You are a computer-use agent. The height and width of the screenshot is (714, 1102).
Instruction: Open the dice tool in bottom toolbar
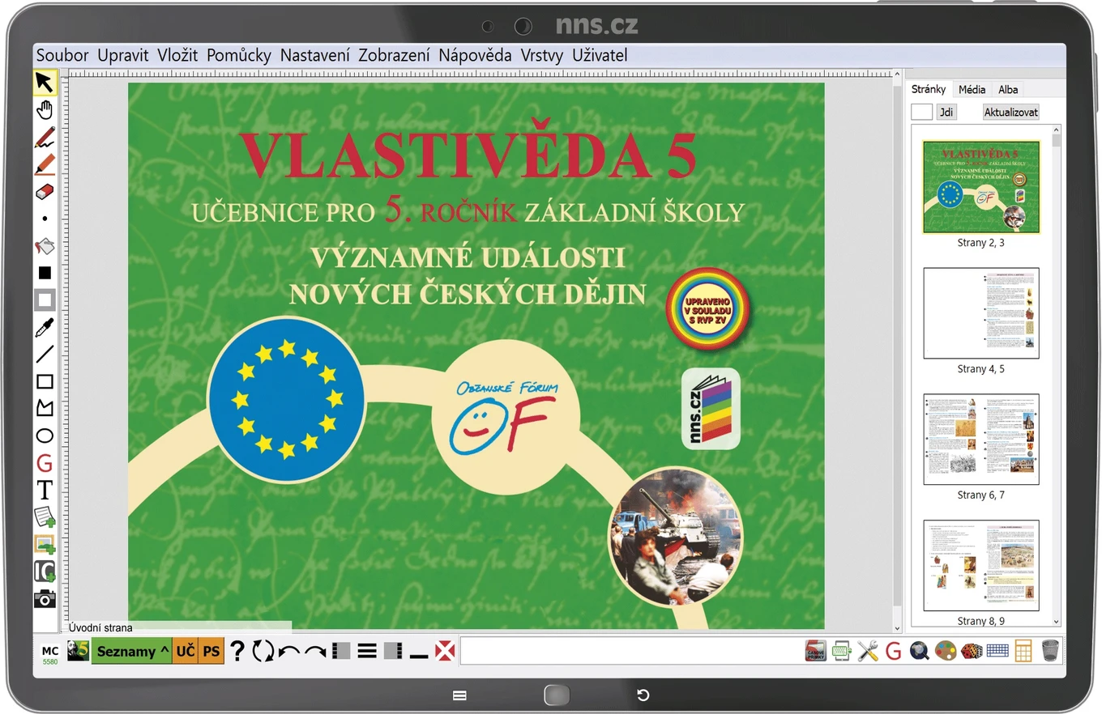click(972, 650)
